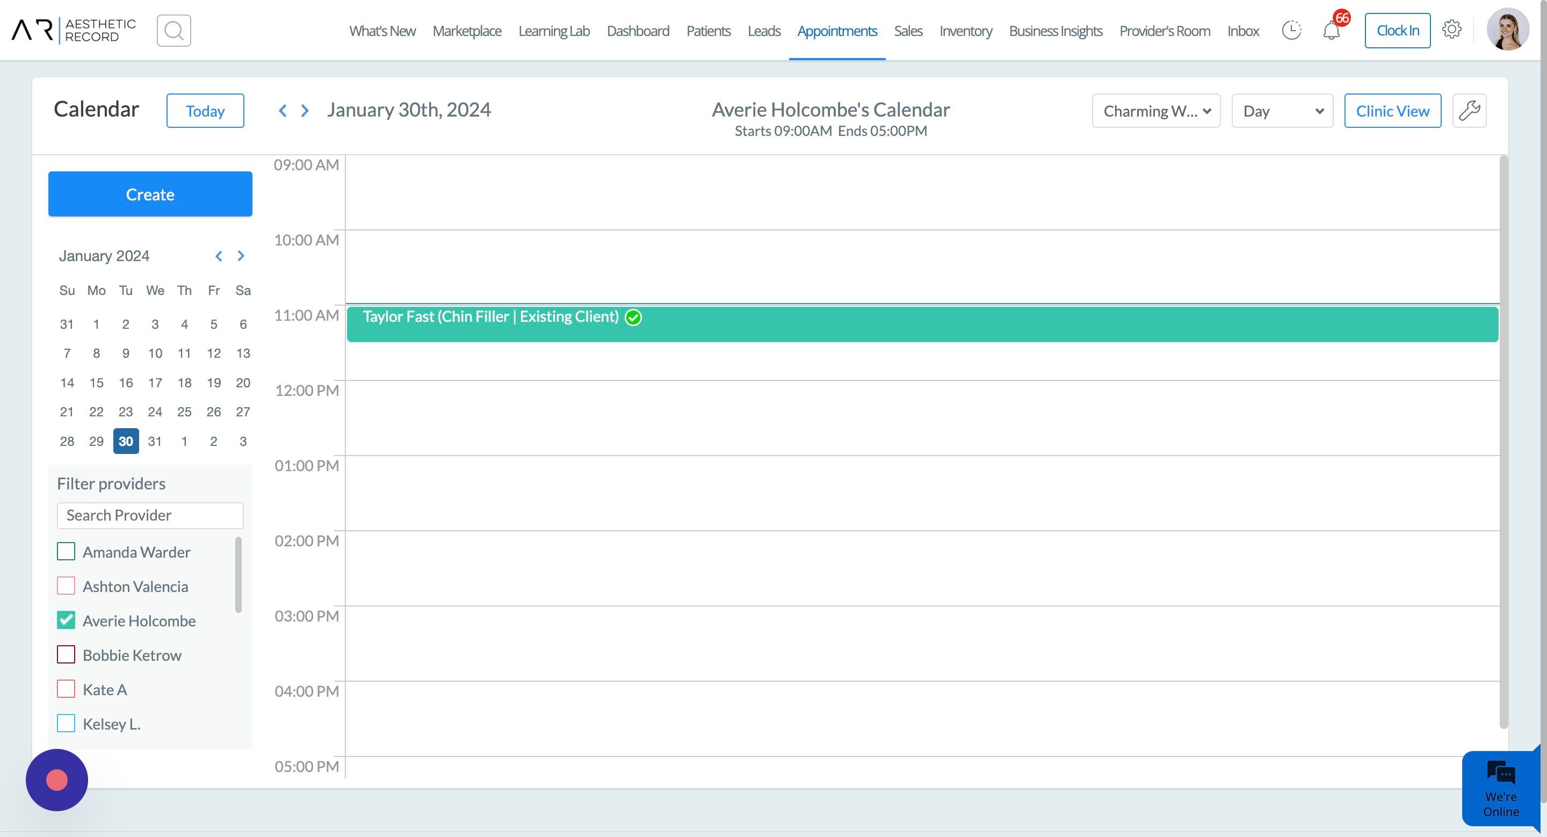Screen dimensions: 1547x837
Task: Enable Bobbie Ketrow provider checkbox
Action: pos(66,654)
